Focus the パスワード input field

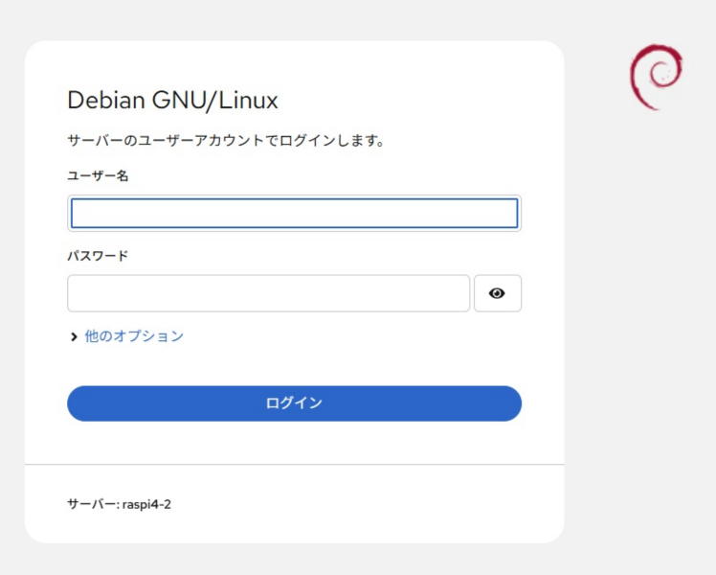pos(268,293)
